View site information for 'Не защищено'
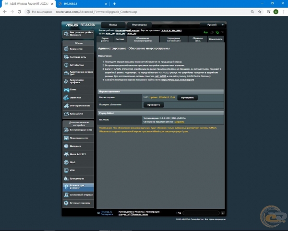 (39, 12)
